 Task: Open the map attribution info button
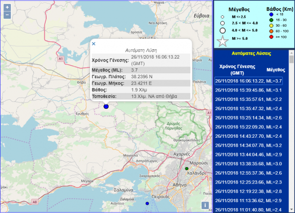pyautogui.click(x=205, y=205)
